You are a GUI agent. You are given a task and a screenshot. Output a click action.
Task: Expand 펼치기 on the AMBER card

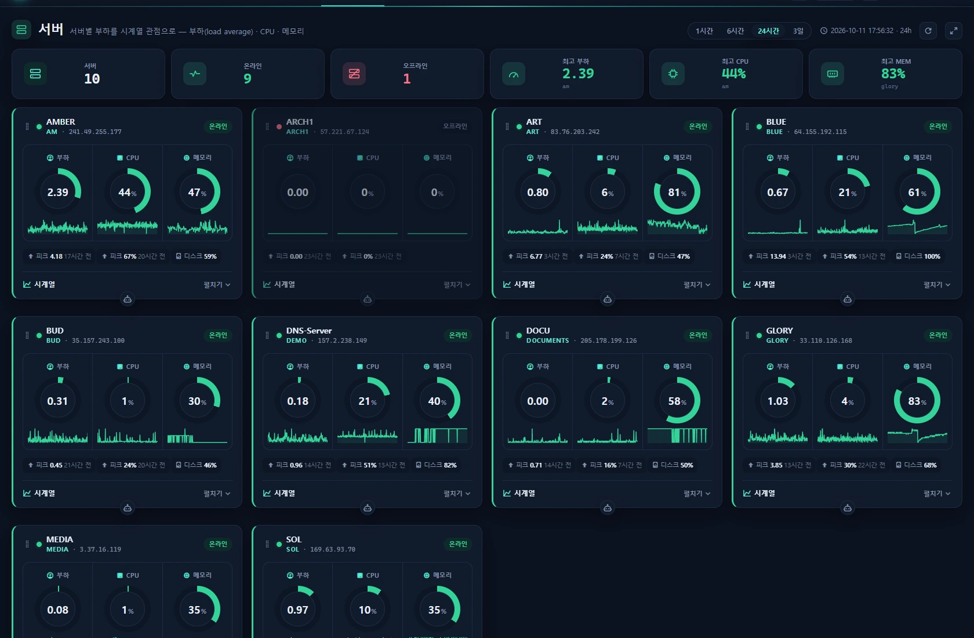pos(217,285)
